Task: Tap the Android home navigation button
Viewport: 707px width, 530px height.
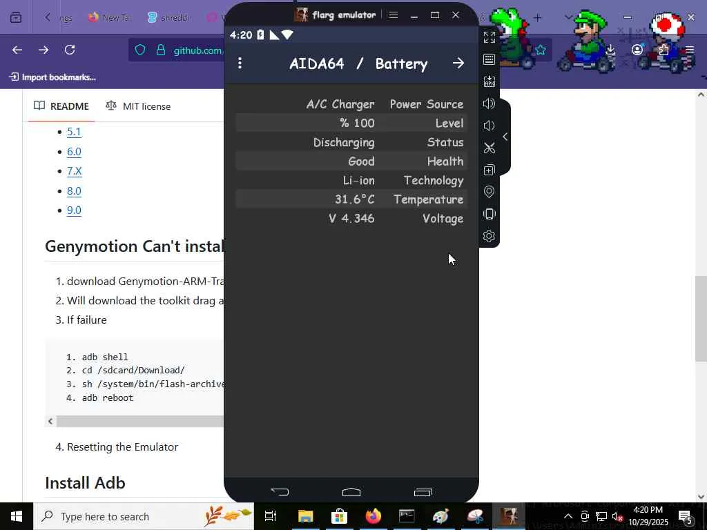Action: tap(351, 491)
